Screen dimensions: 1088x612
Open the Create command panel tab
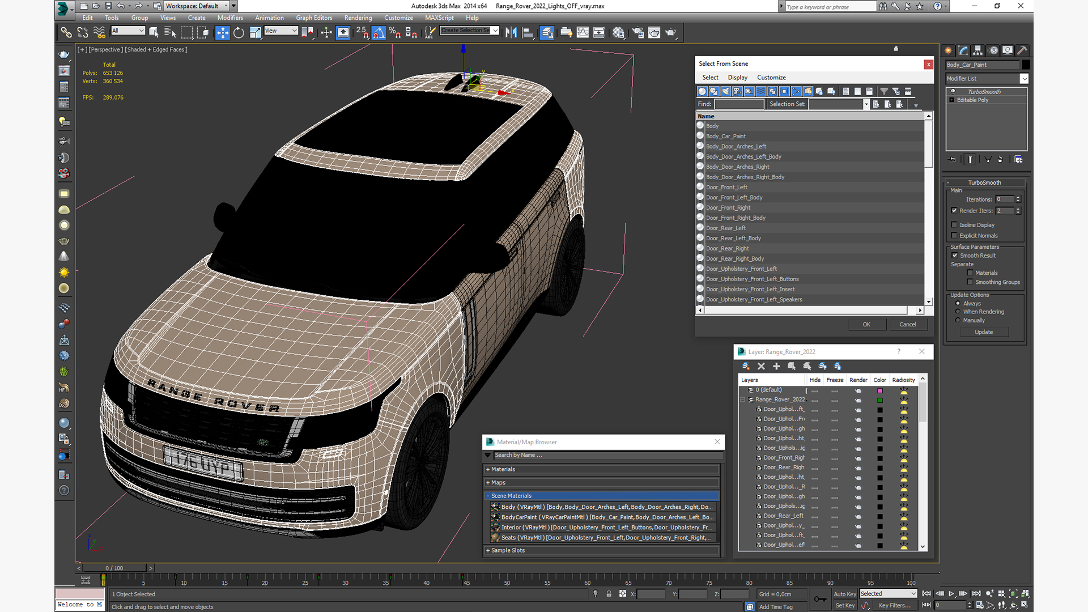[x=948, y=50]
